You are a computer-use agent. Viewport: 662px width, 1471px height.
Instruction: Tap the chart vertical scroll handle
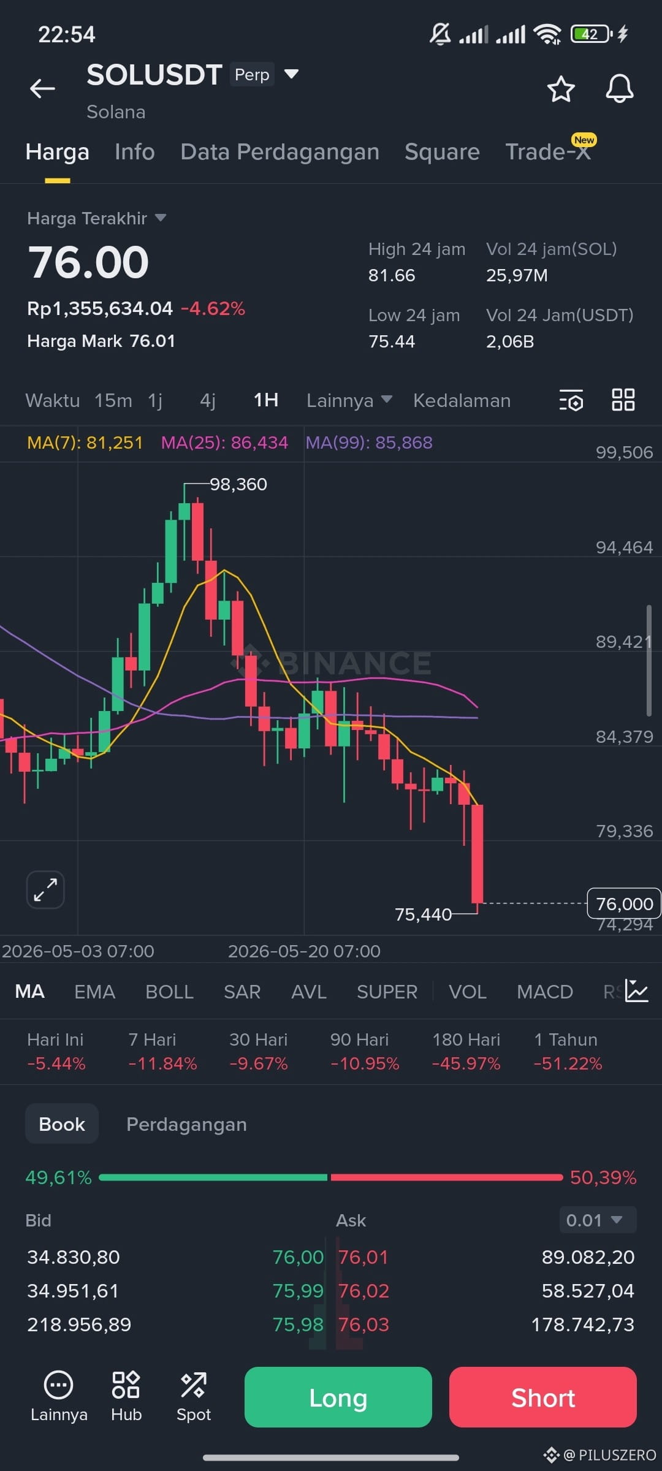tap(649, 660)
